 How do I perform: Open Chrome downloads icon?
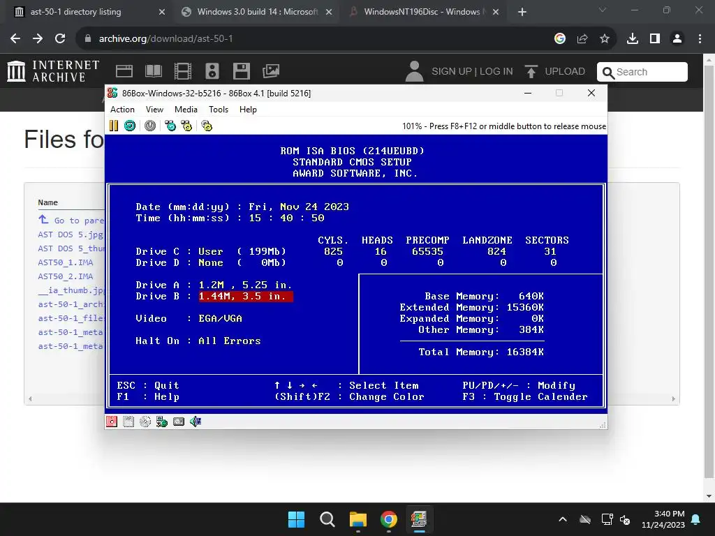pos(633,39)
